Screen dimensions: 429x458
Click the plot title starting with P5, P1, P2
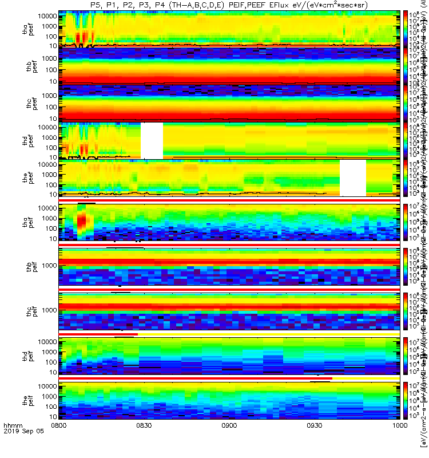pos(229,5)
